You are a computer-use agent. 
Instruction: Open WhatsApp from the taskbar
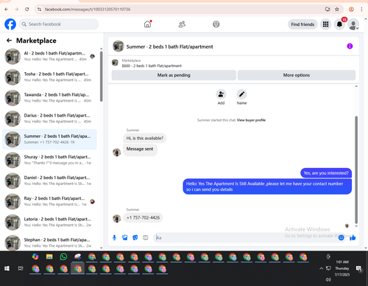pyautogui.click(x=63, y=257)
